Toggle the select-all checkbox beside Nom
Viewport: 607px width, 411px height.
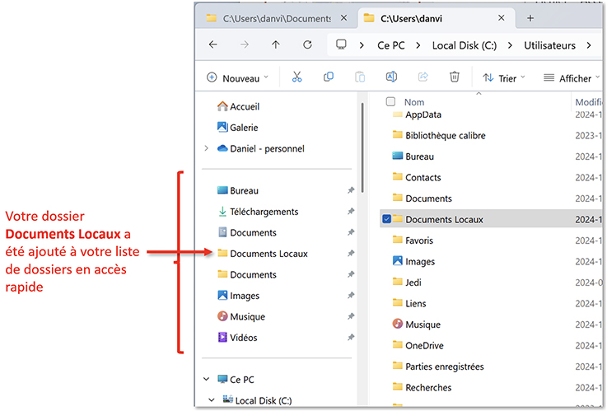click(390, 102)
